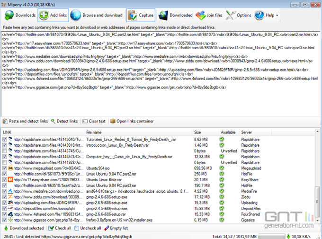Open the Options tools icon
The image size is (322, 239).
point(231,15)
